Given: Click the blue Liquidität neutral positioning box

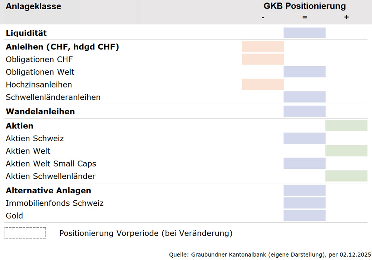Looking at the screenshot, I should [x=304, y=33].
